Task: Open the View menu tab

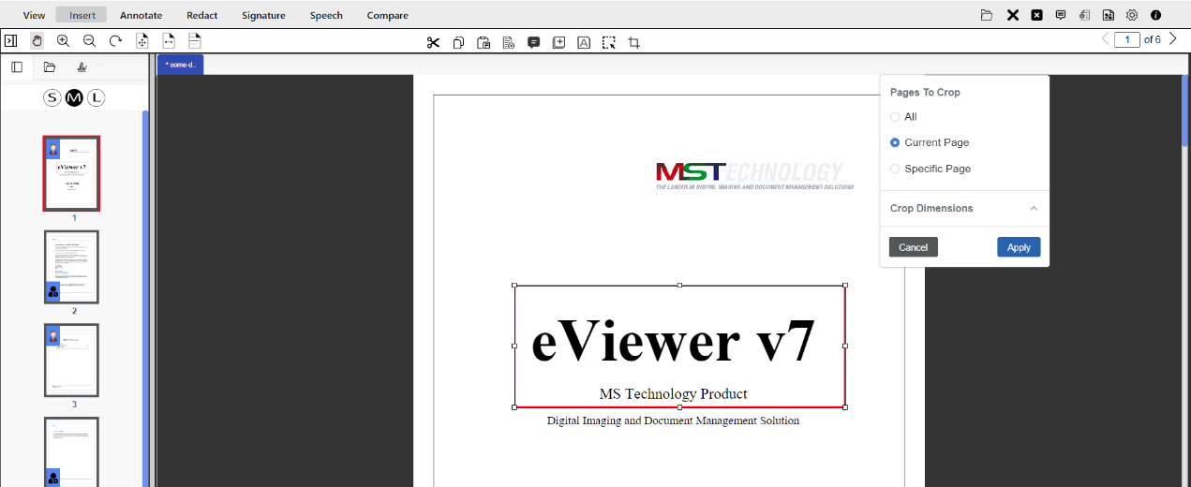Action: pyautogui.click(x=34, y=15)
